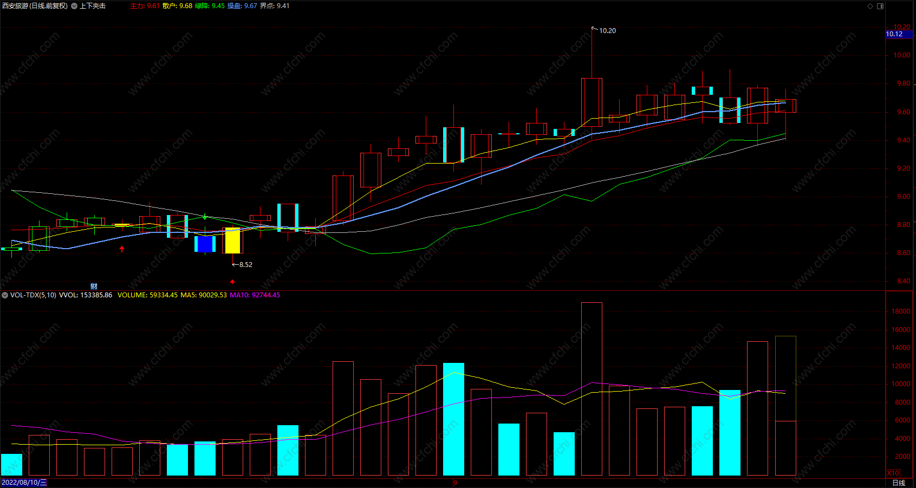
Task: Click the red up-arrow signal under the yellow candle
Action: (x=232, y=282)
